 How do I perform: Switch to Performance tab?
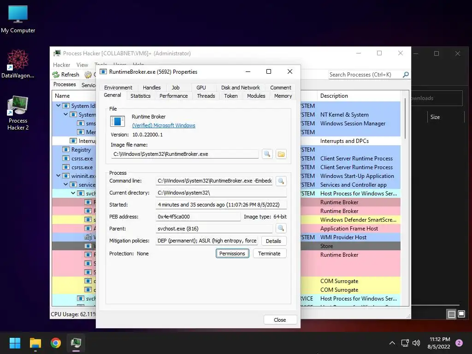pos(173,96)
